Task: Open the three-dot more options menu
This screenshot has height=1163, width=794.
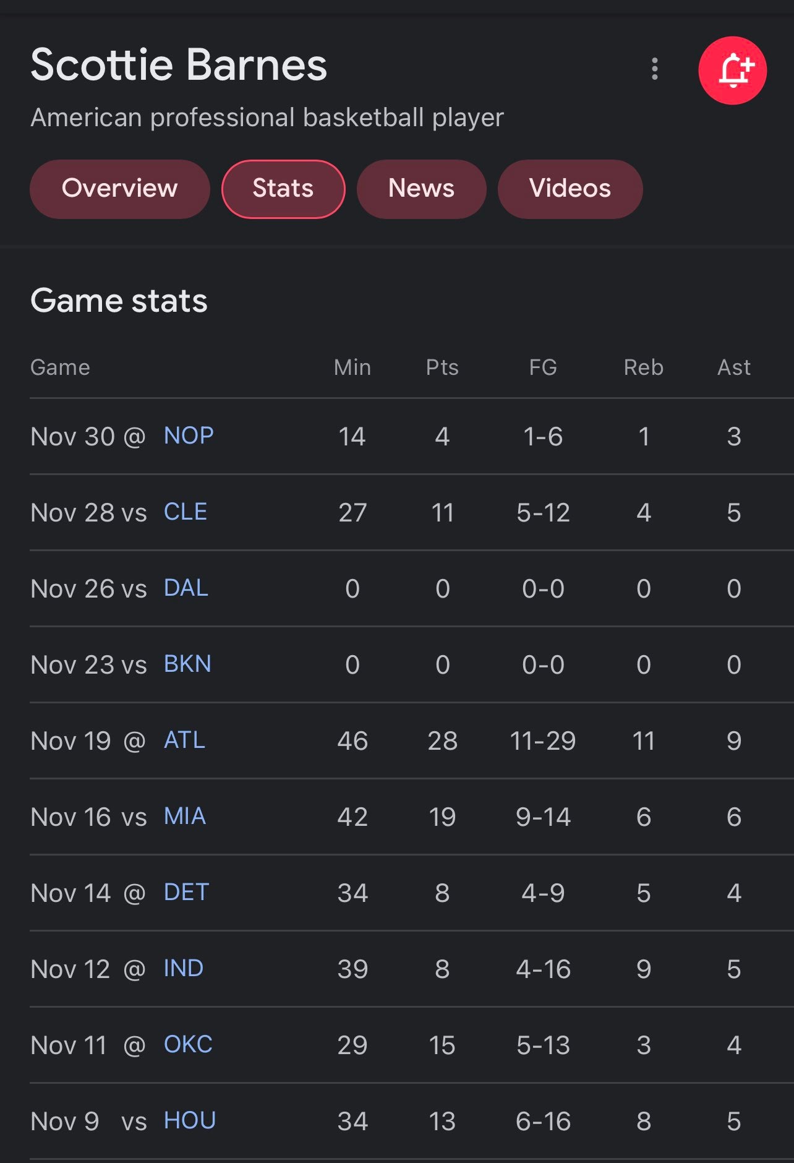Action: pos(654,69)
